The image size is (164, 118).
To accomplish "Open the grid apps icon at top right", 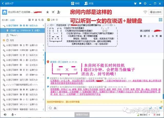I will (x=160, y=20).
